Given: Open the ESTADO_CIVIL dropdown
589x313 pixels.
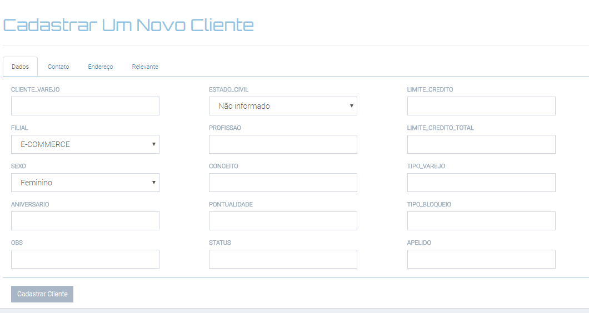Looking at the screenshot, I should 283,106.
